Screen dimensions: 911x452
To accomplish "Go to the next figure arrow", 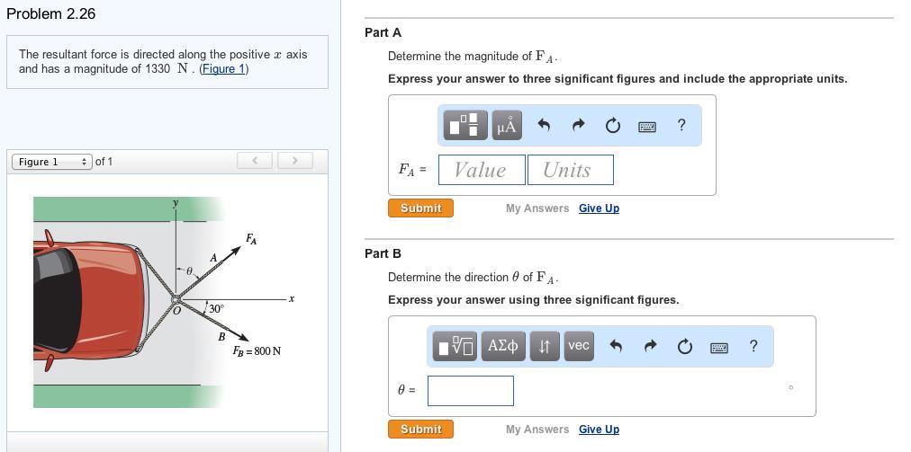I will 295,161.
